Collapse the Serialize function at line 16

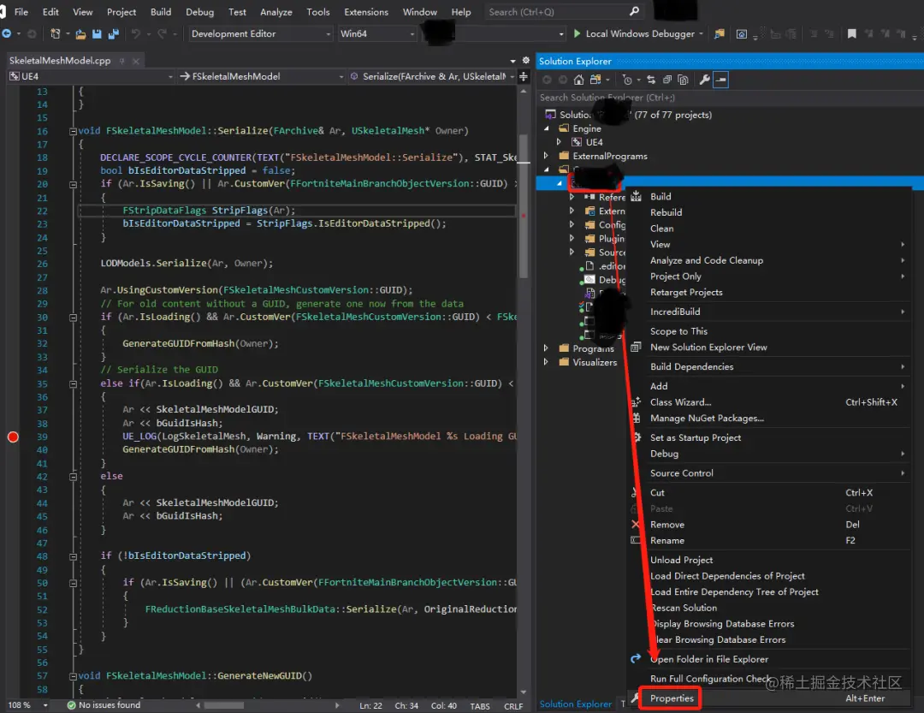click(73, 131)
